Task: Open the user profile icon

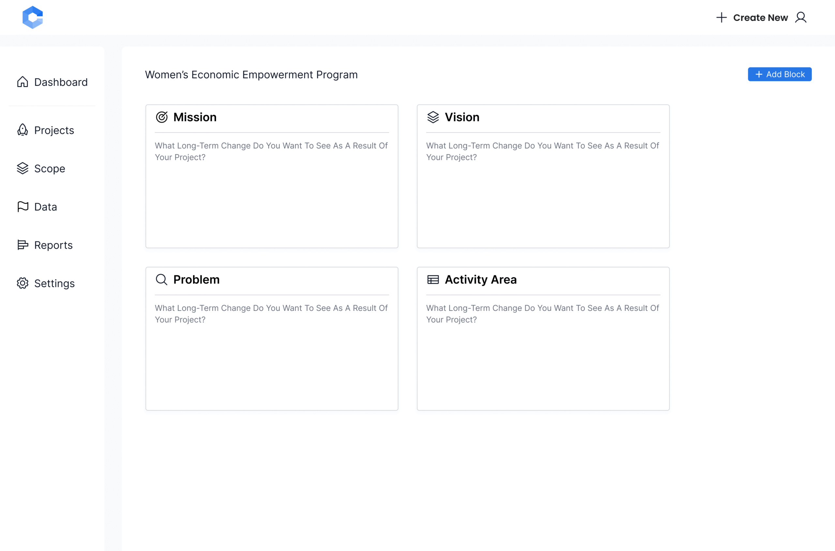Action: 800,17
